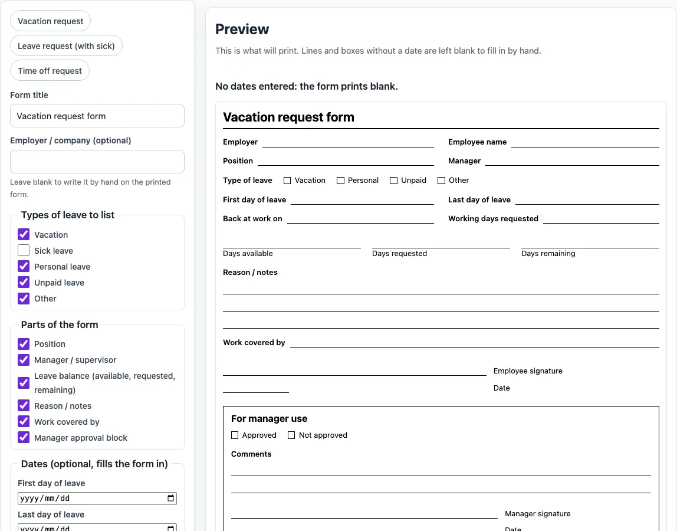The image size is (677, 531).
Task: Click the Approved box in manager section
Action: point(235,435)
